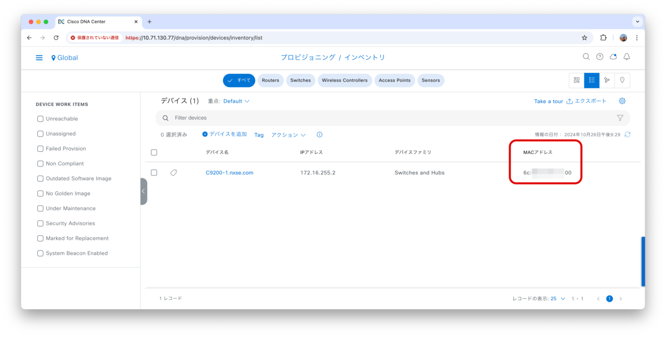The height and width of the screenshot is (337, 666).
Task: Open notifications with the bell icon
Action: [x=627, y=57]
